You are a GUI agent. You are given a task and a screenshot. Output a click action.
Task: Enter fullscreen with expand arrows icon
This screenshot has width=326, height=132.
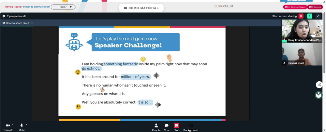coord(318,16)
